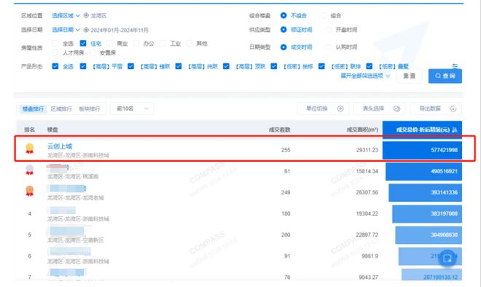This screenshot has height=287, width=481.
Task: Check the 商业 checkbox
Action: [x=110, y=44]
